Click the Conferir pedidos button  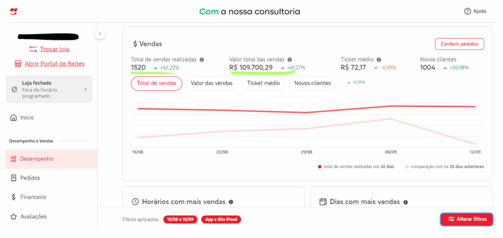click(459, 44)
